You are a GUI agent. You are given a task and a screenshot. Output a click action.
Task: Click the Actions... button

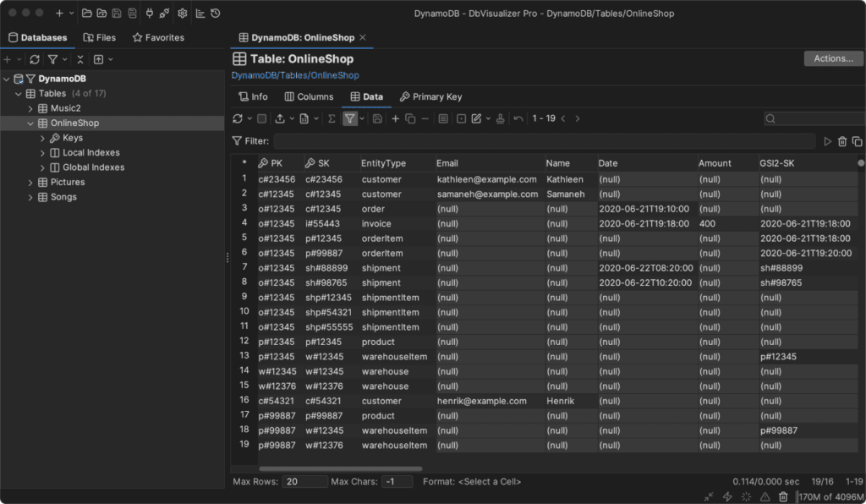click(833, 58)
